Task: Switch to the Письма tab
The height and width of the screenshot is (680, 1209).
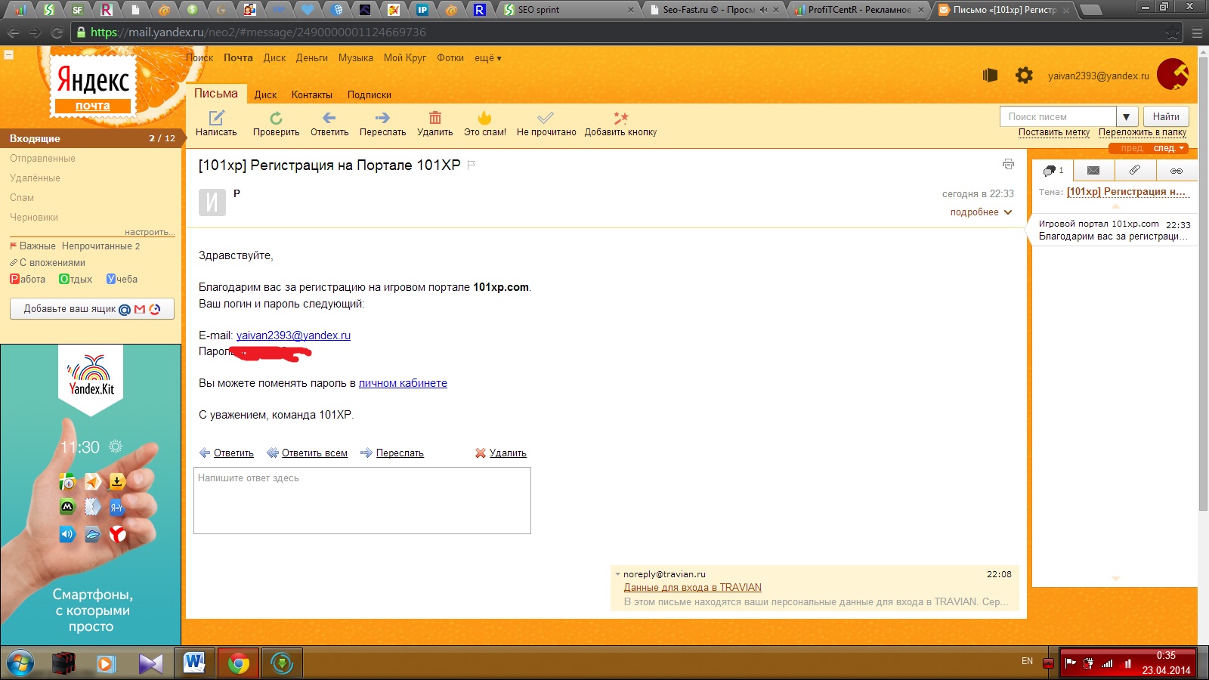Action: 216,94
